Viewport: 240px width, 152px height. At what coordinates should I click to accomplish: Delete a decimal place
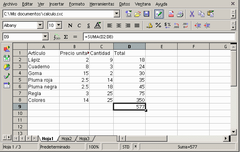(186, 25)
